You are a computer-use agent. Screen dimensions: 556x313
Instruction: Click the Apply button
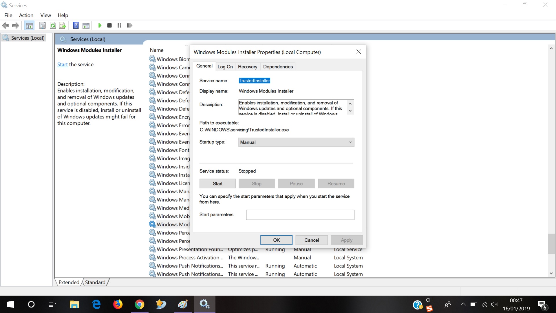tap(347, 240)
